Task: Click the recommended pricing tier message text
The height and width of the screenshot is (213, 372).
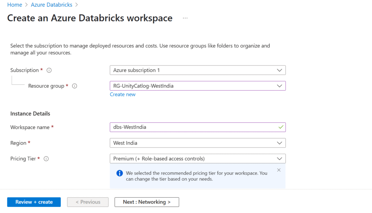Action: 197,176
